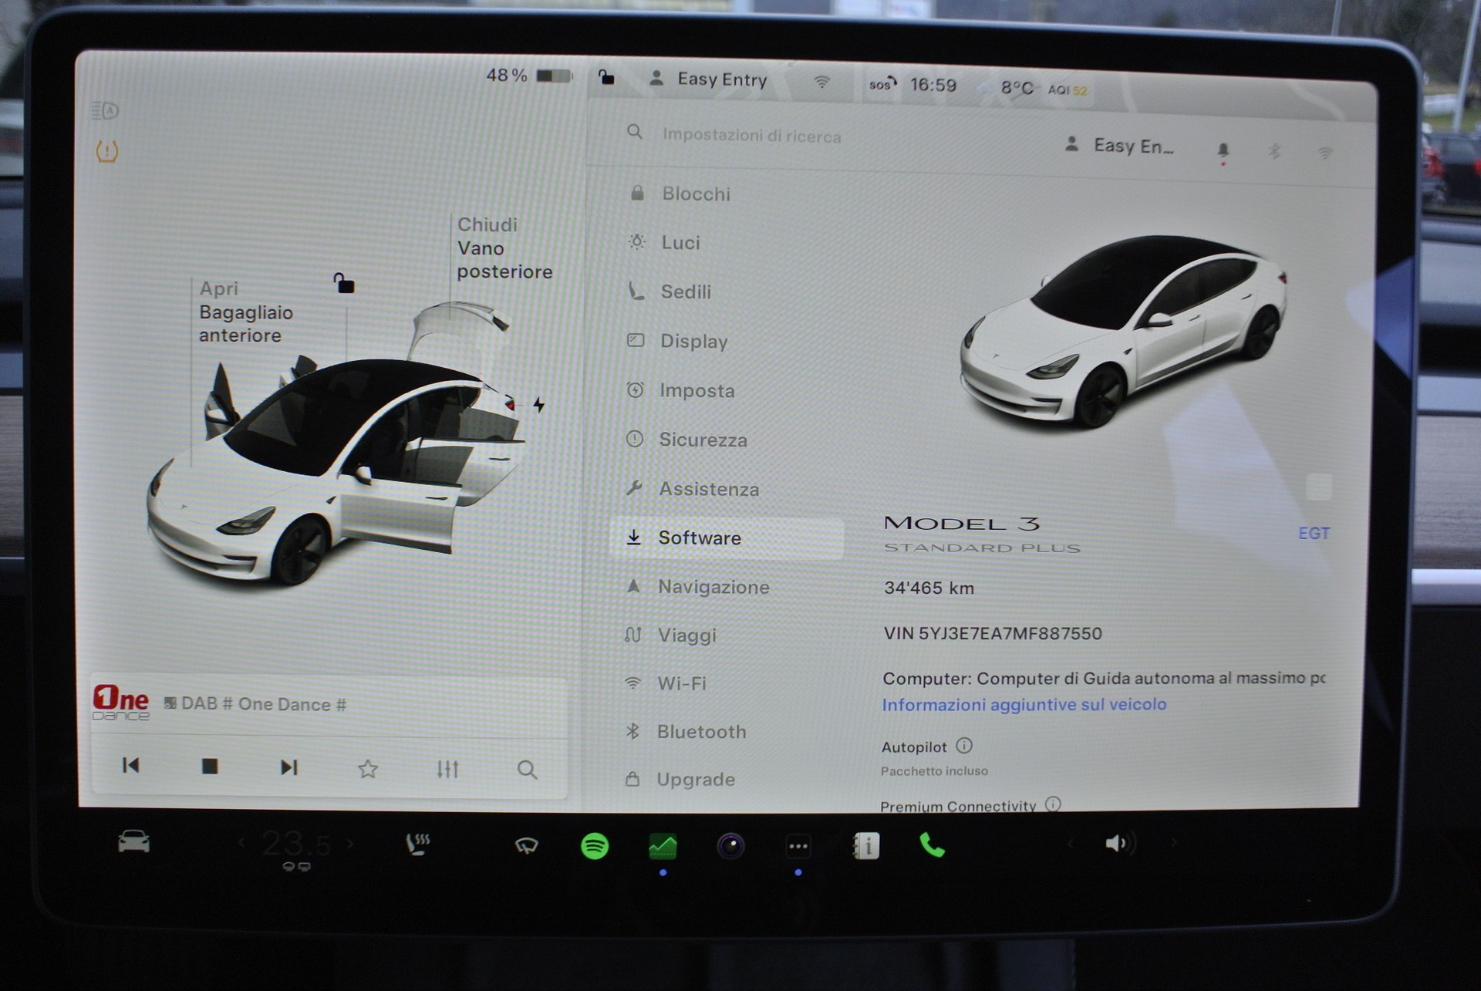This screenshot has height=991, width=1481.
Task: Select the Software menu item
Action: pos(725,538)
